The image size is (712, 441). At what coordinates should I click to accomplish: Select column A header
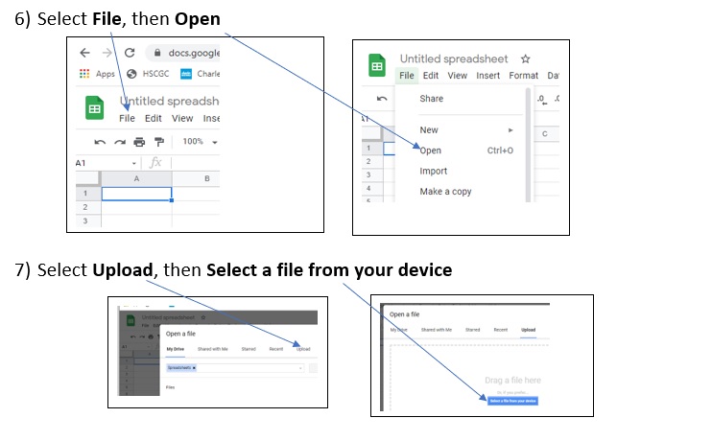[136, 178]
